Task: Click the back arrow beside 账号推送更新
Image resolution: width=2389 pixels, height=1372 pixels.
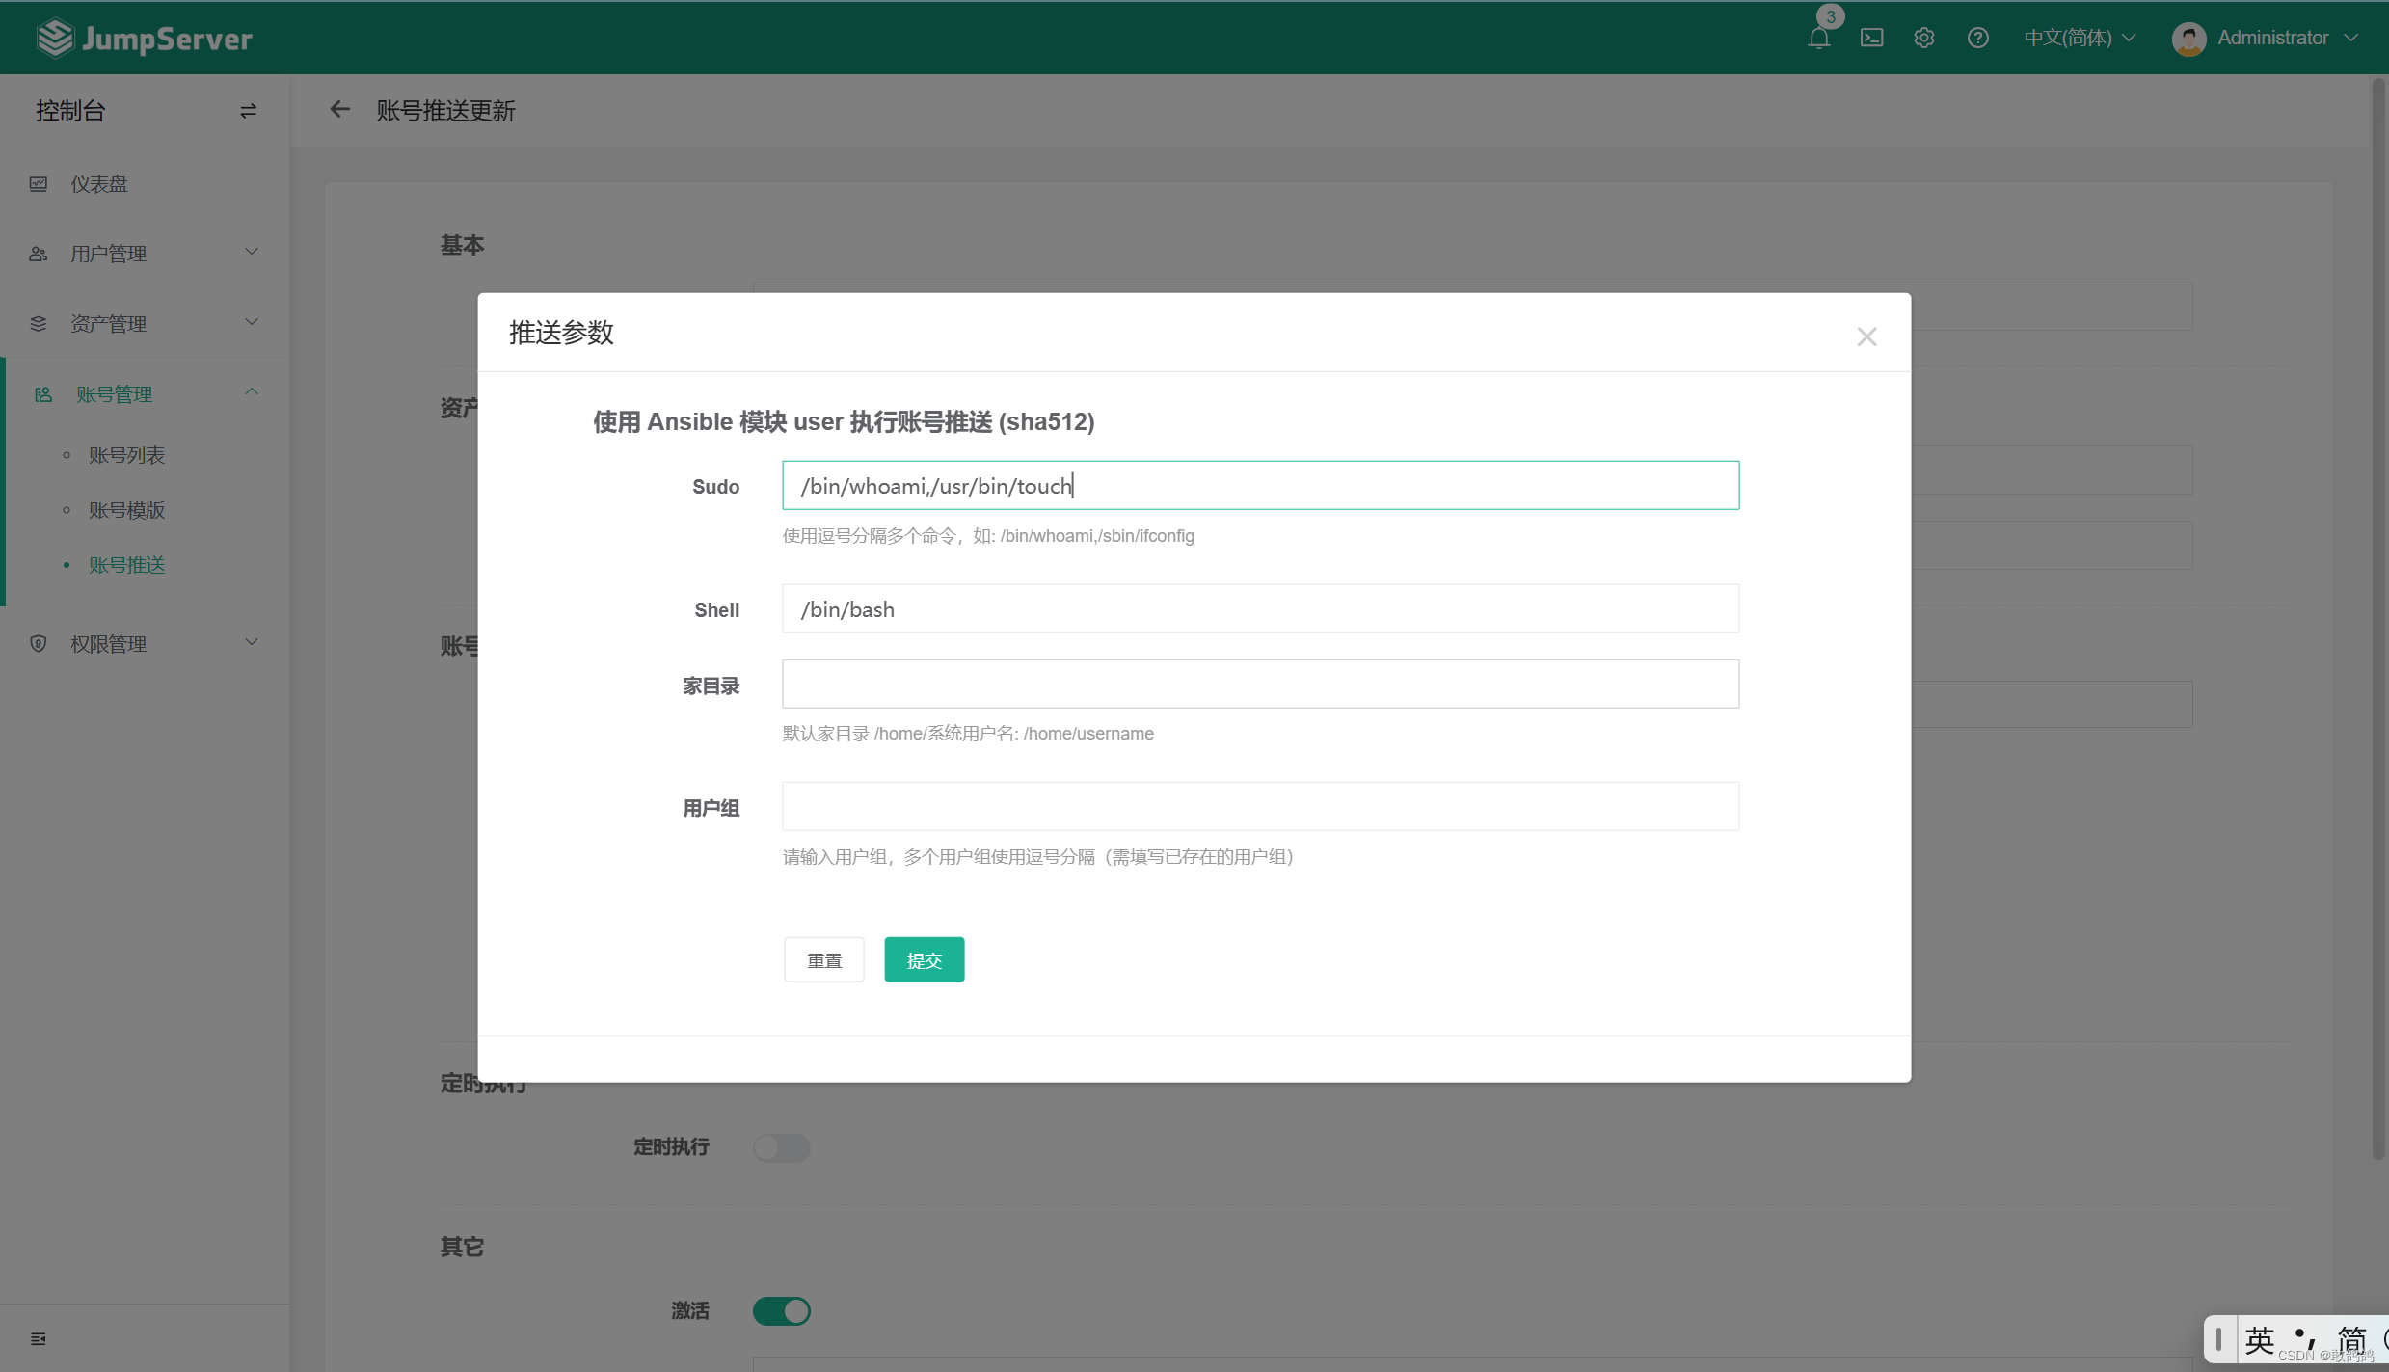Action: [x=339, y=110]
